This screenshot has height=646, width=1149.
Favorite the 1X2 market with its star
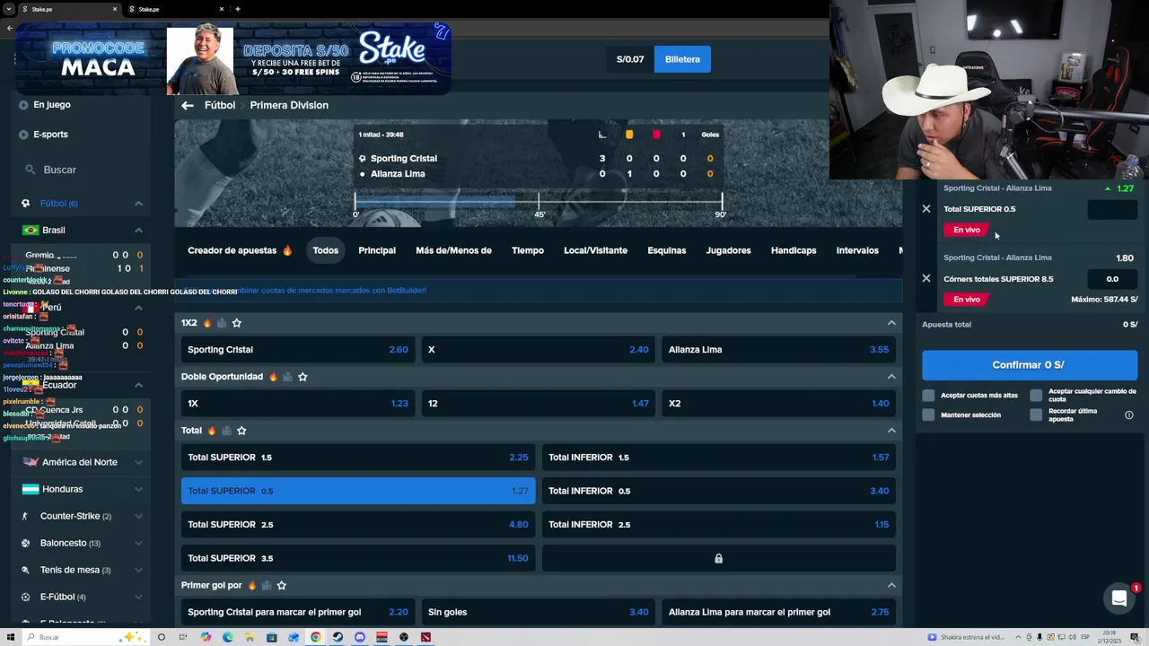[x=237, y=323]
